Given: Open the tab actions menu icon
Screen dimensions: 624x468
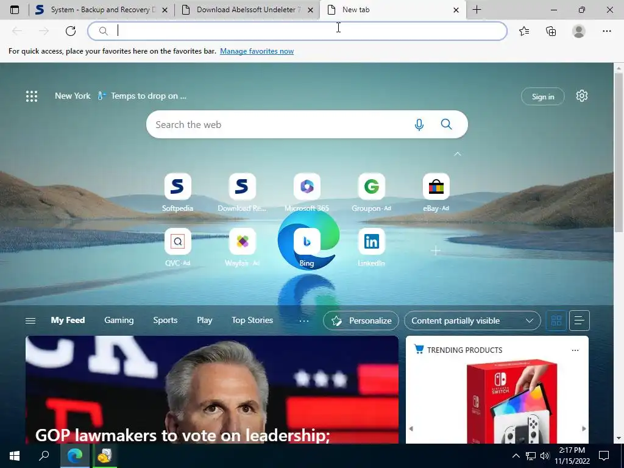Looking at the screenshot, I should pos(15,10).
